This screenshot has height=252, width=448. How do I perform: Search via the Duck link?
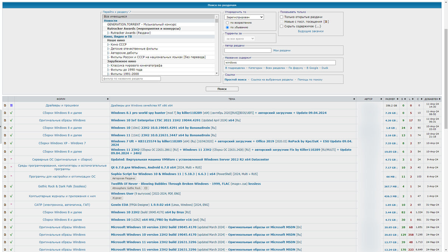[325, 68]
